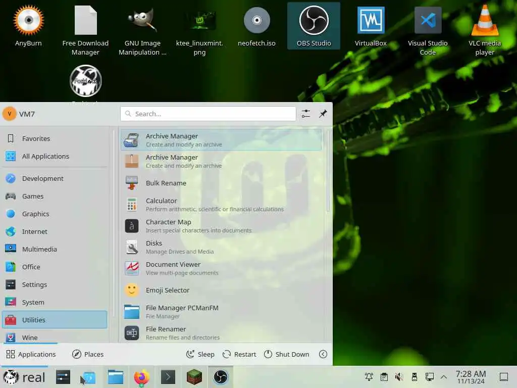Launch Disks utility
Viewport: 517px width, 388px height.
pos(221,247)
